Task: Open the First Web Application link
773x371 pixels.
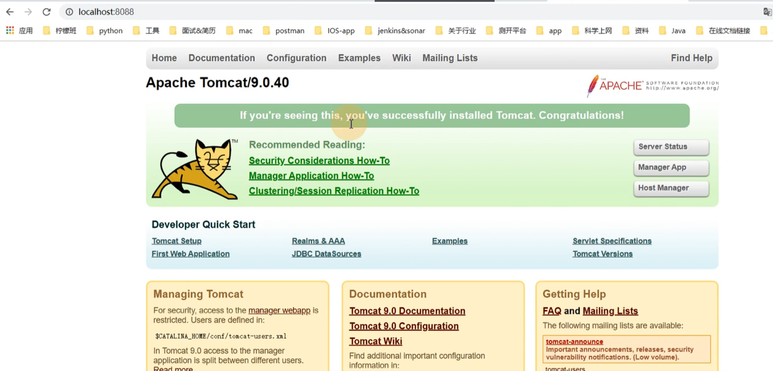Action: coord(191,254)
